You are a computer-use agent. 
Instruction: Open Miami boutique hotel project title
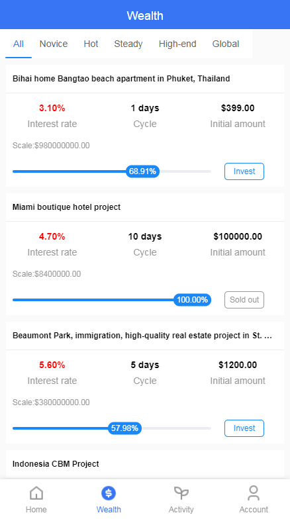coord(66,207)
